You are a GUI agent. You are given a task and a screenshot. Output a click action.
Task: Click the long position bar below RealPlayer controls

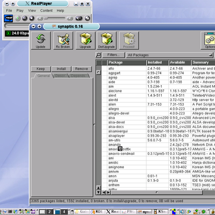[17, 26]
